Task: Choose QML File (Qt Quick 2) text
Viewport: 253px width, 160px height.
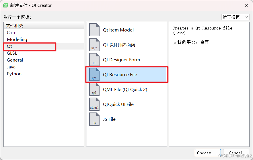Action: [x=125, y=90]
